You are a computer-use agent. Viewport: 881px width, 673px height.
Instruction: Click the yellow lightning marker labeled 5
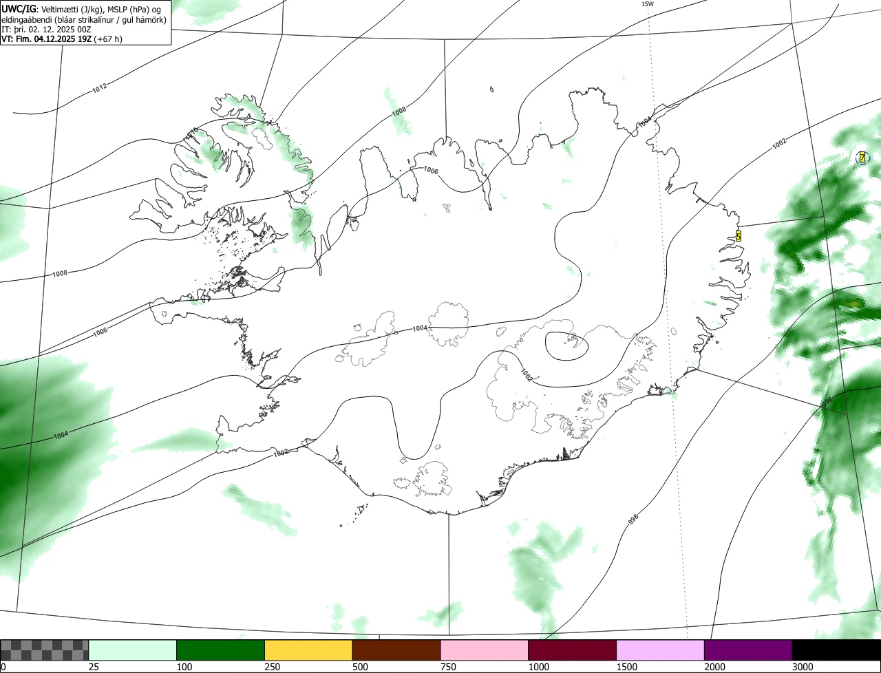tap(739, 236)
